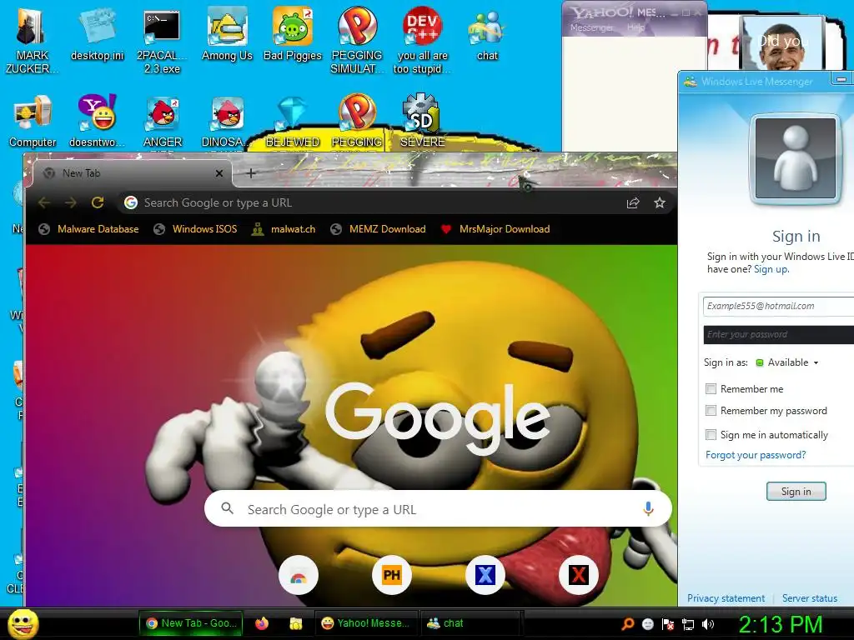The width and height of the screenshot is (854, 640).
Task: Check the Remember me box
Action: (x=711, y=388)
